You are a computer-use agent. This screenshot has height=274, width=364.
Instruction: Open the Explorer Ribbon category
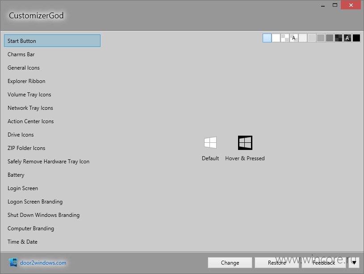(52, 81)
